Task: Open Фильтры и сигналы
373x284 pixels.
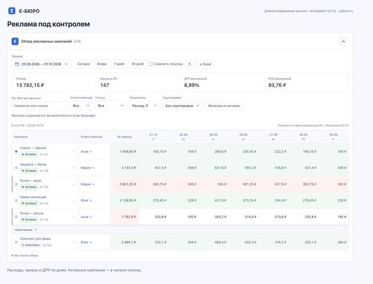Action: [224, 106]
